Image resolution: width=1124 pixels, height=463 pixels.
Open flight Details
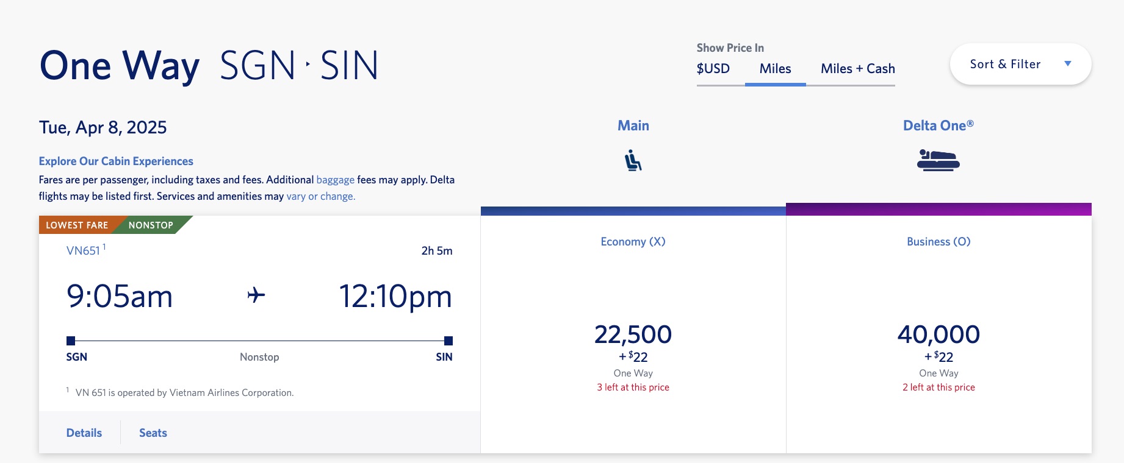(84, 433)
